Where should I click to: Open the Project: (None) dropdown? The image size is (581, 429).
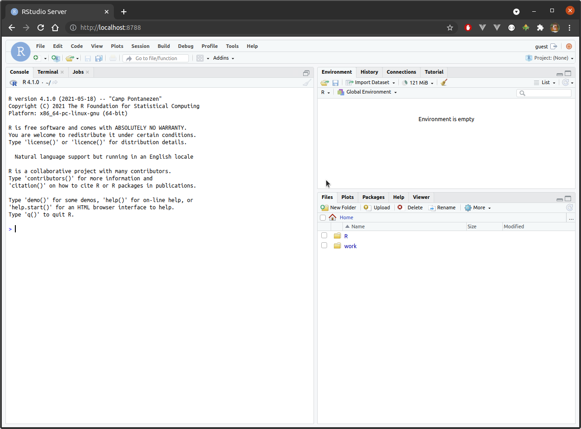pyautogui.click(x=549, y=58)
